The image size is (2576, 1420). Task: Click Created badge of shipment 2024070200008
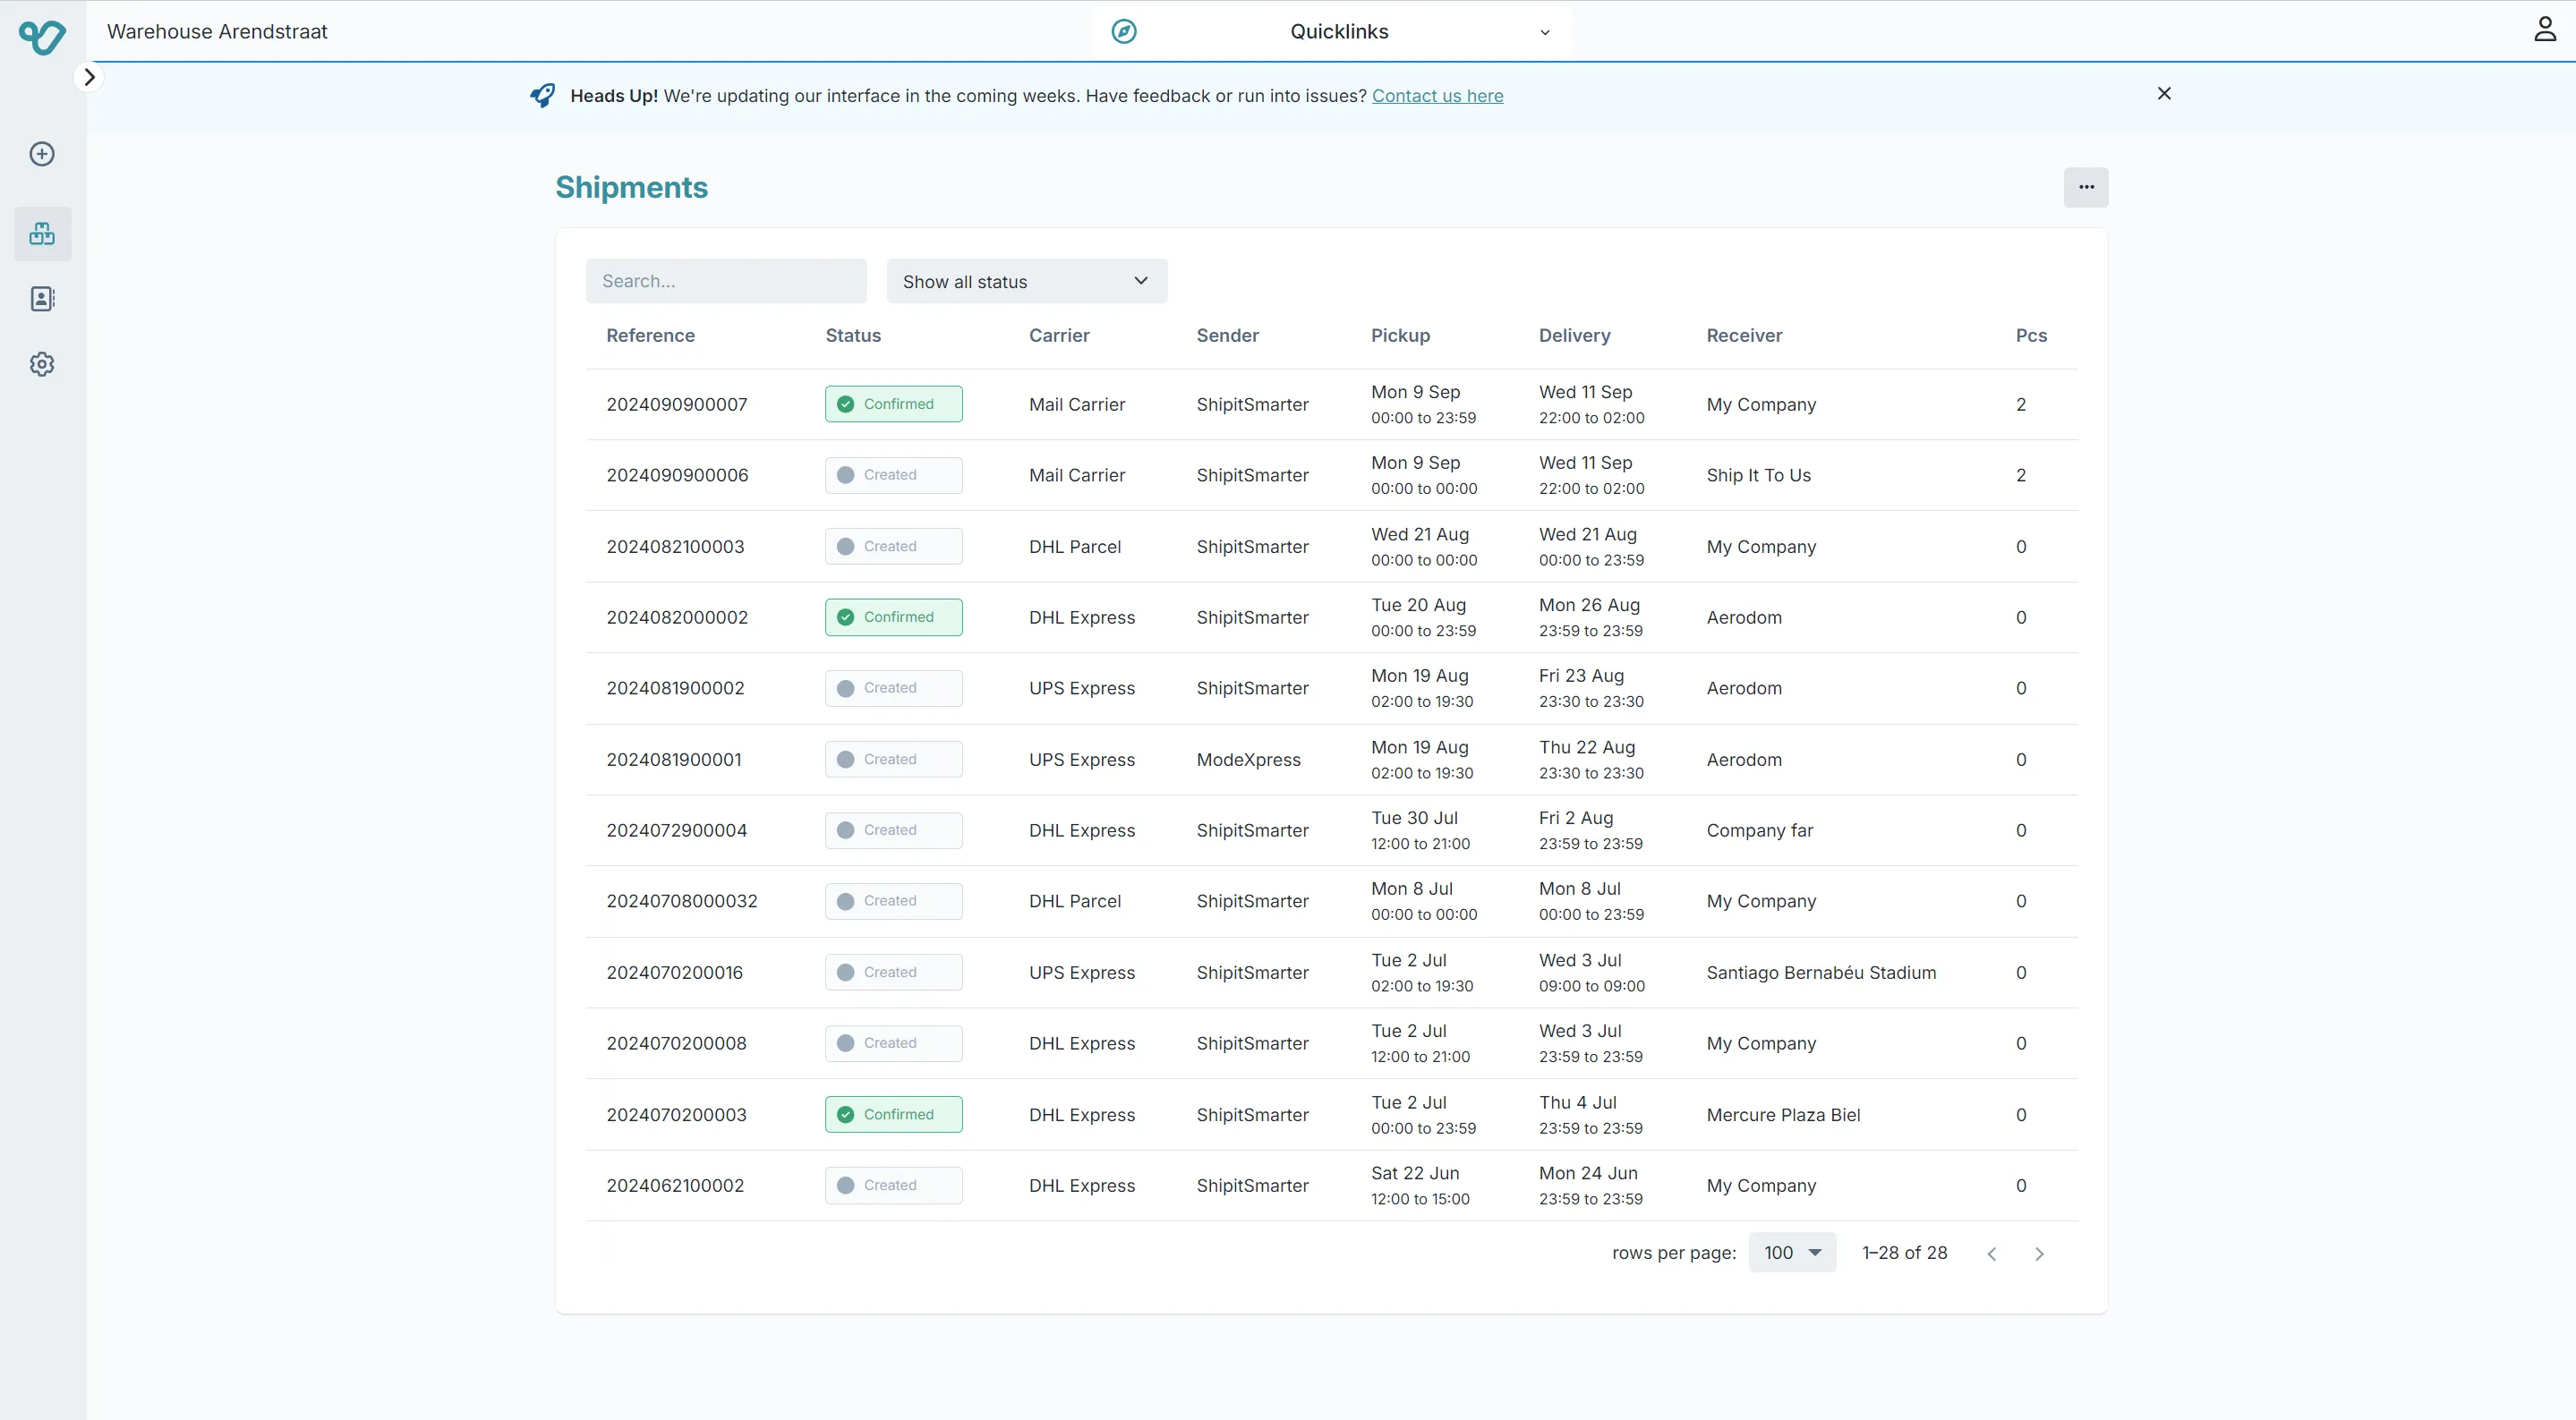(x=893, y=1043)
